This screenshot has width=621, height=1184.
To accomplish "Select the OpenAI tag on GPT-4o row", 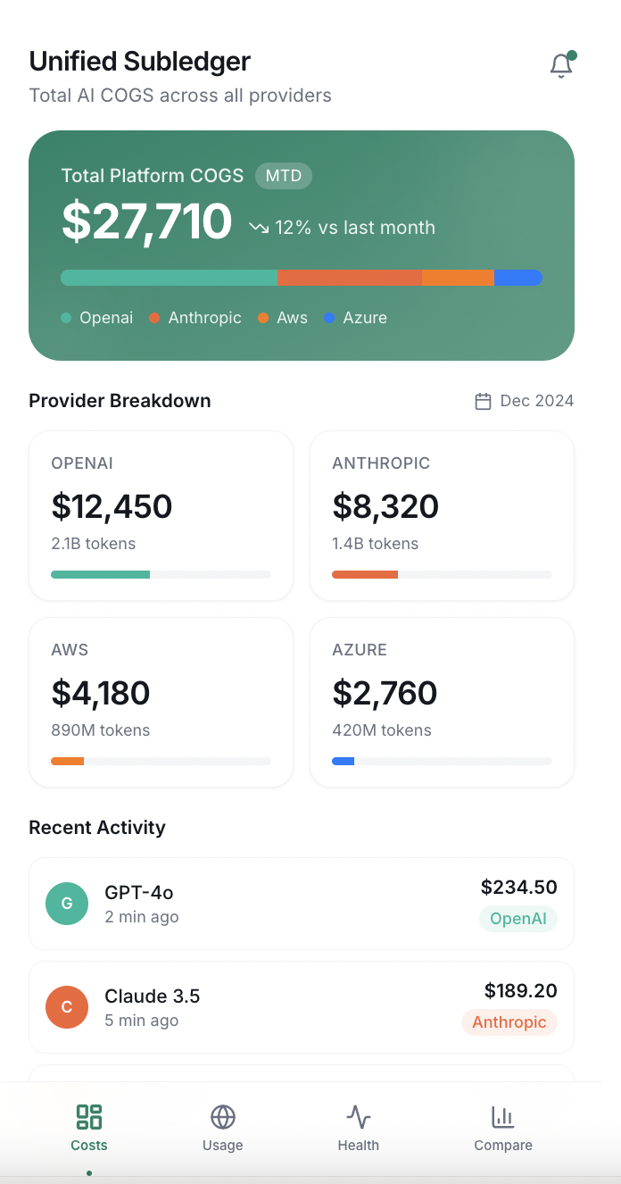I will 517,919.
